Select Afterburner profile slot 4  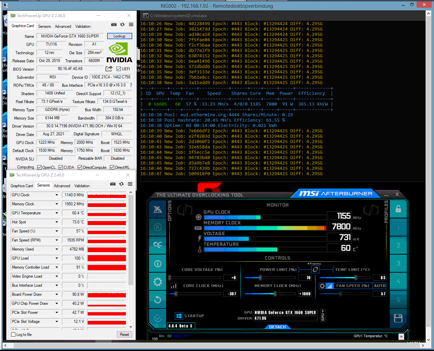[398, 281]
